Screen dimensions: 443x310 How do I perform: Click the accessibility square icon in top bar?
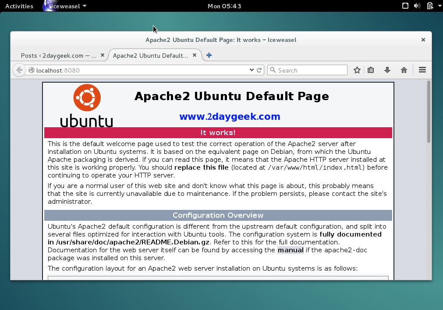405,6
